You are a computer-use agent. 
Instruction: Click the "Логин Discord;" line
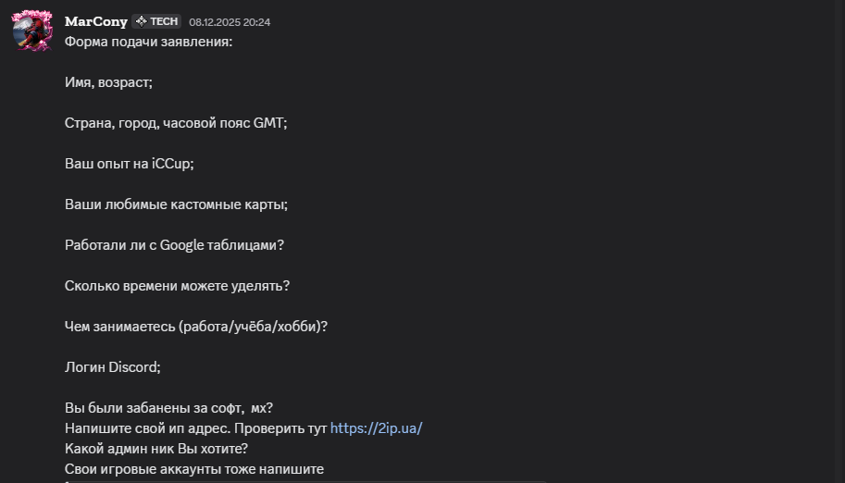click(112, 367)
